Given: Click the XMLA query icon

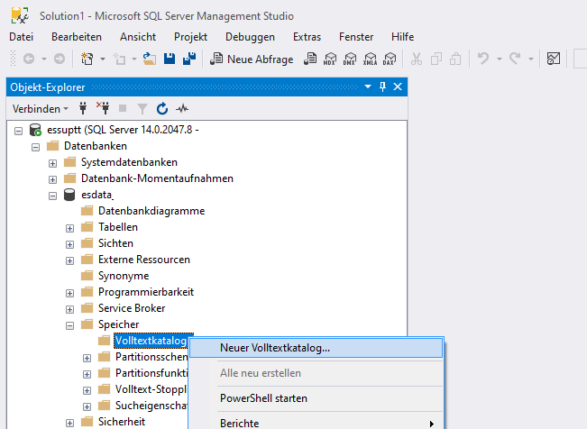Looking at the screenshot, I should pyautogui.click(x=370, y=59).
